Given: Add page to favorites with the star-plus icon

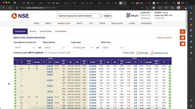Looking at the screenshot, I should (x=147, y=8).
